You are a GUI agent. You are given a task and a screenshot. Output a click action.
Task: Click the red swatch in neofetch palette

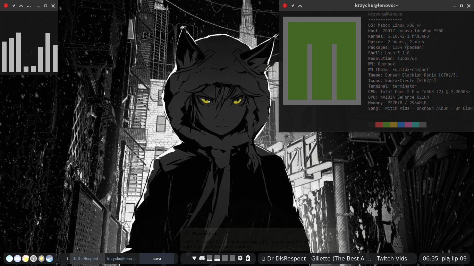[379, 125]
